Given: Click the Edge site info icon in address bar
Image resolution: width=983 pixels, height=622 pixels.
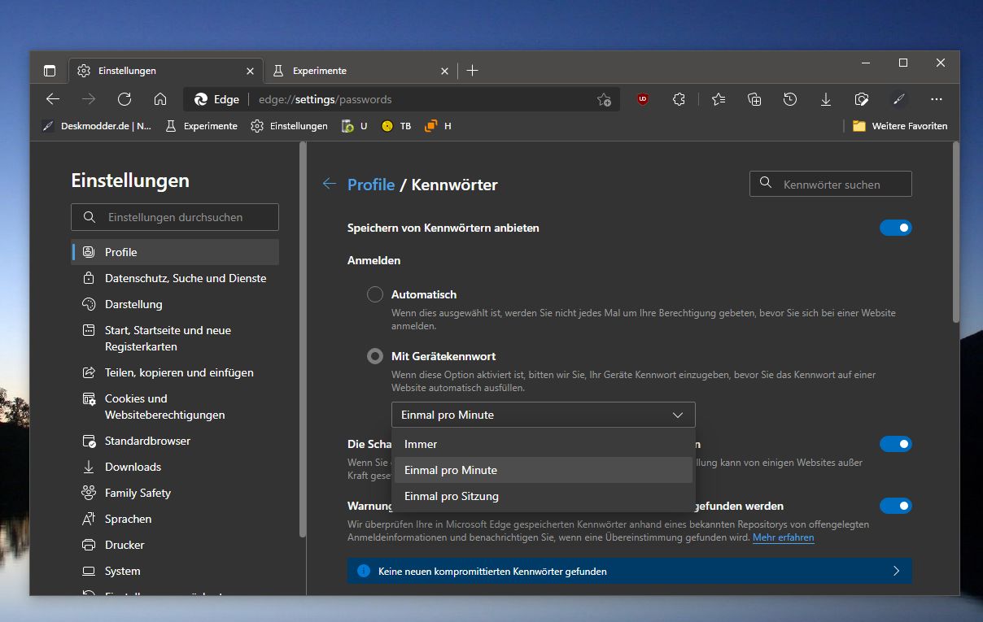Looking at the screenshot, I should coord(218,99).
